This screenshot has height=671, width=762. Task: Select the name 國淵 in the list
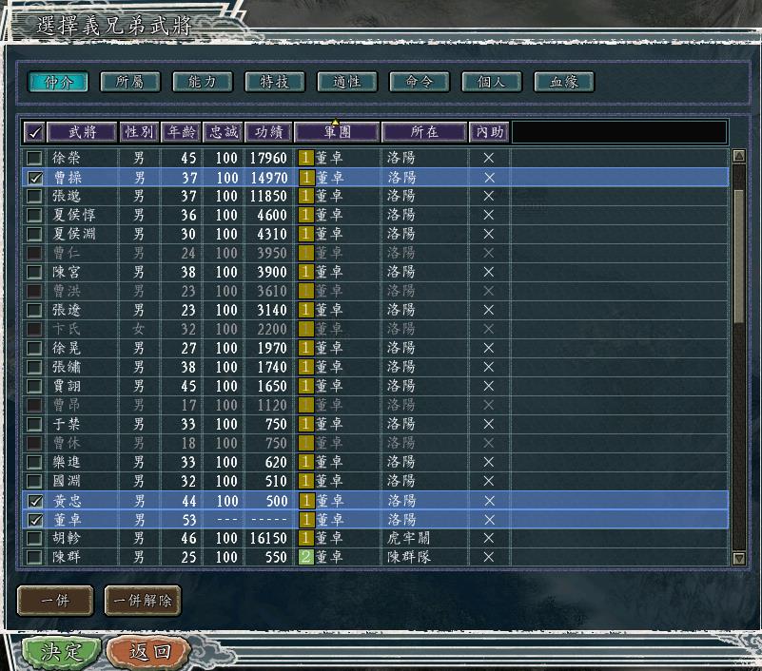[x=67, y=481]
